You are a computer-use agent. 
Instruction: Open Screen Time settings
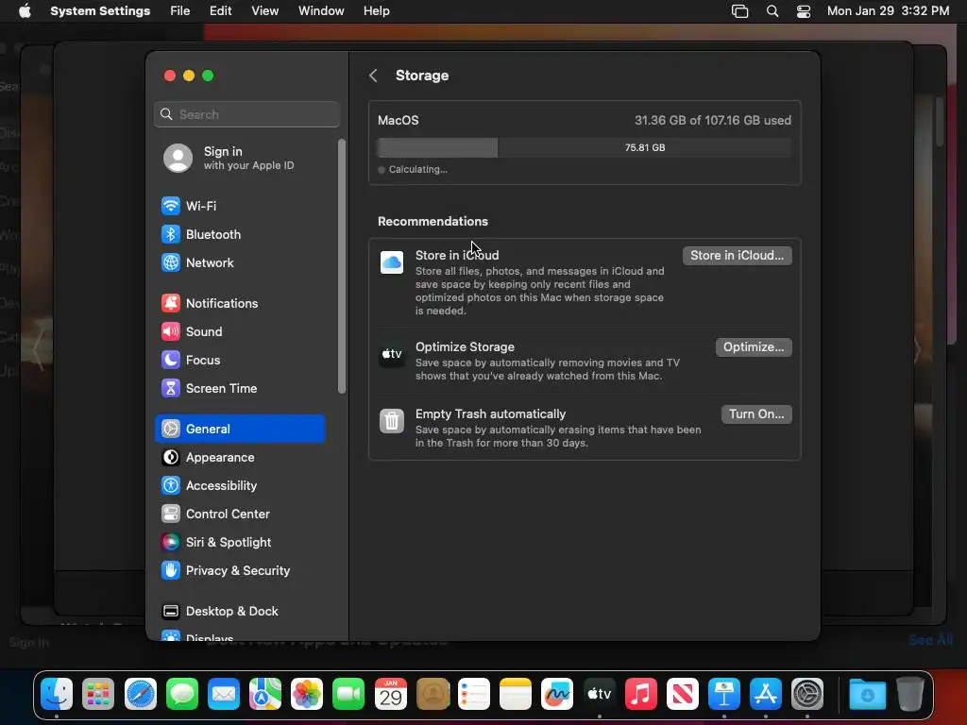tap(239, 388)
